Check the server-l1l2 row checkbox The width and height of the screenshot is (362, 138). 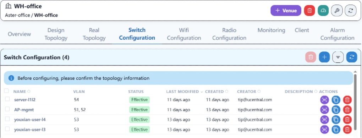pos(7,99)
